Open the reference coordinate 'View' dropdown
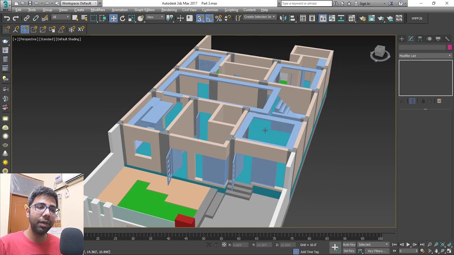The width and height of the screenshot is (454, 255). pos(155,17)
